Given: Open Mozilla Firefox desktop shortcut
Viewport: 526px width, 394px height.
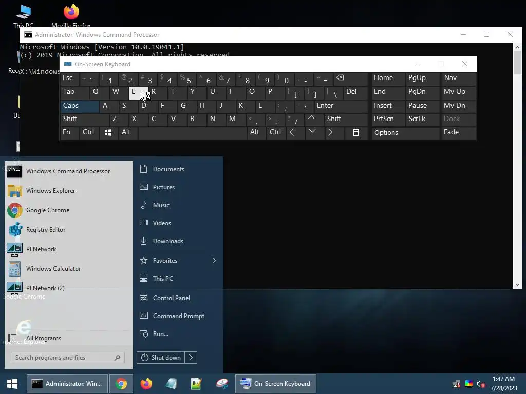Looking at the screenshot, I should coord(71,15).
